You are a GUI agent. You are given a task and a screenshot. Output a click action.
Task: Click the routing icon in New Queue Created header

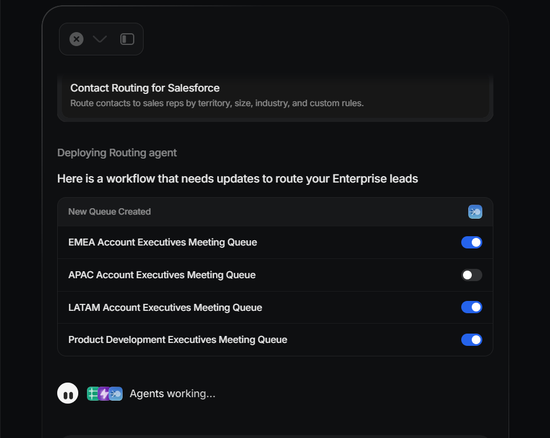(475, 212)
